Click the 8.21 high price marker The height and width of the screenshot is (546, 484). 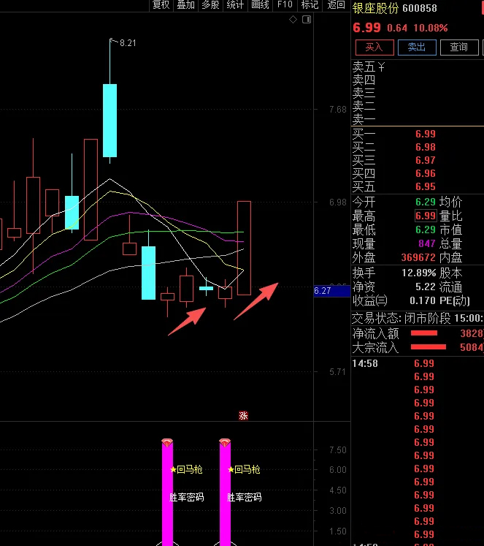(x=127, y=43)
